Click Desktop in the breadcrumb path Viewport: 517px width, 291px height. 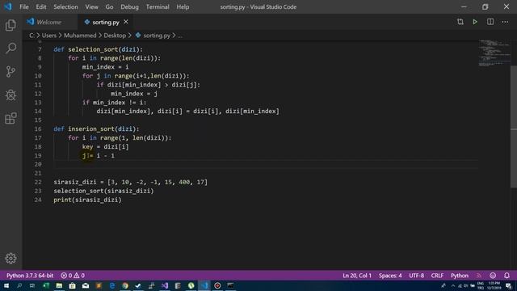[x=115, y=36]
